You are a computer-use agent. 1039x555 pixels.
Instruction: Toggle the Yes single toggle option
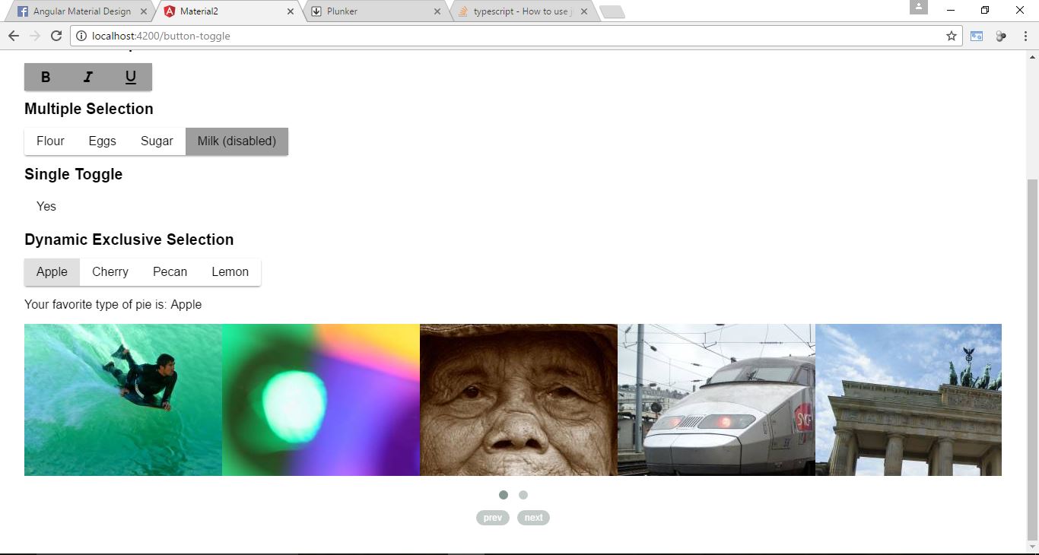tap(46, 206)
